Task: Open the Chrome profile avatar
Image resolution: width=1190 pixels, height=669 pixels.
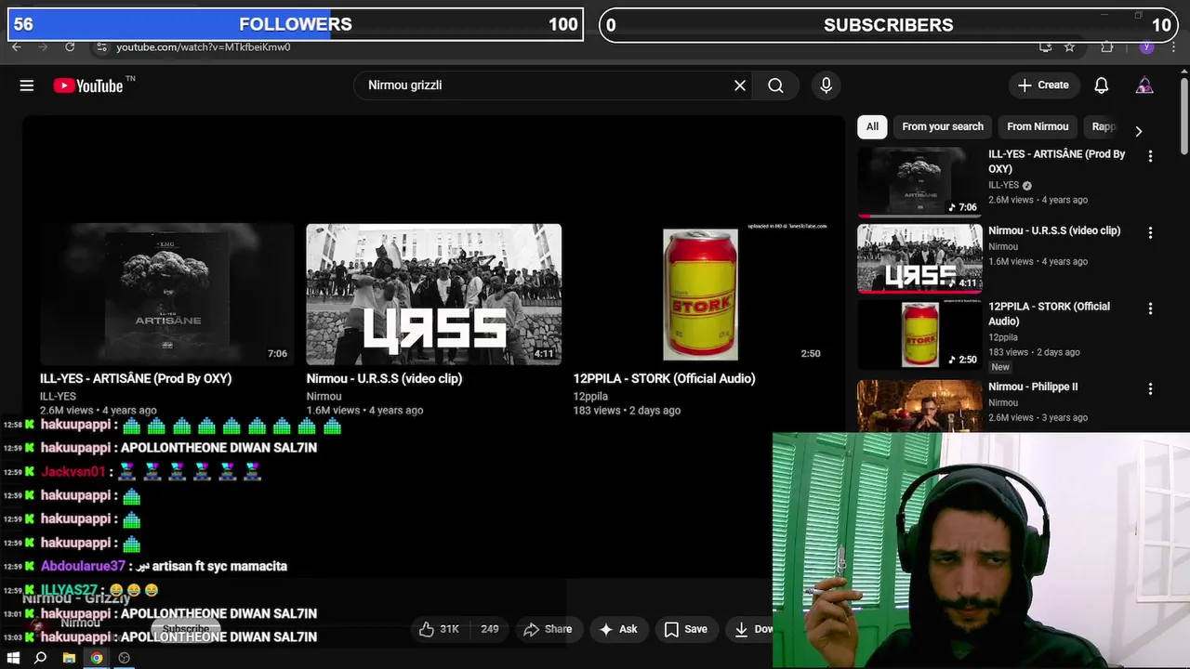Action: pos(1146,46)
